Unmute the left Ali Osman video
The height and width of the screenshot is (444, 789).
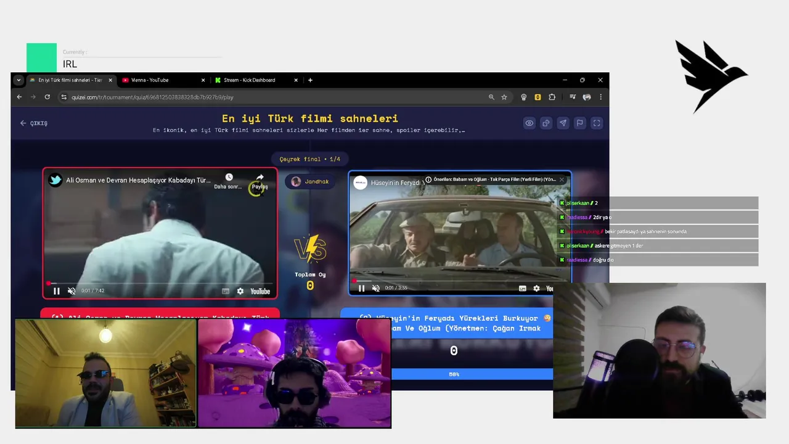tap(72, 291)
